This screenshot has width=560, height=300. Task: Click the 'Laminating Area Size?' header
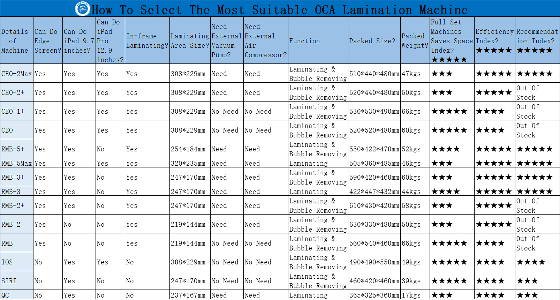190,41
